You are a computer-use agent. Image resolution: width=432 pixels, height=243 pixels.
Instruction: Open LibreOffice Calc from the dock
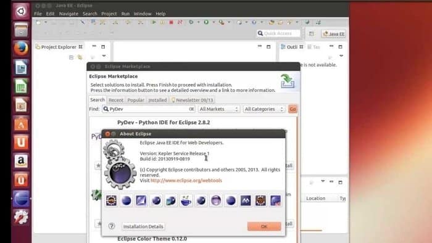click(21, 86)
